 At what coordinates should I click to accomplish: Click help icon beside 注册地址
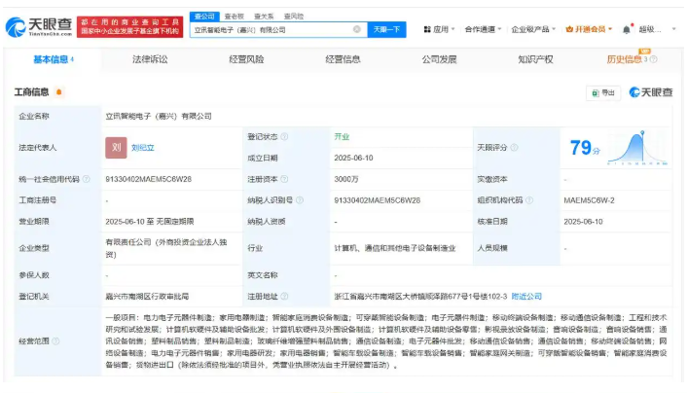click(x=284, y=296)
